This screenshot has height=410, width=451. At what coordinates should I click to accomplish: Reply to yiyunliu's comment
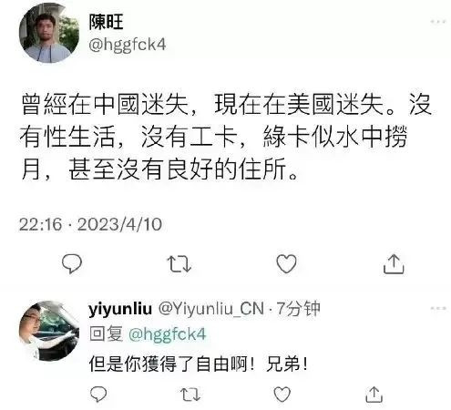click(x=98, y=395)
